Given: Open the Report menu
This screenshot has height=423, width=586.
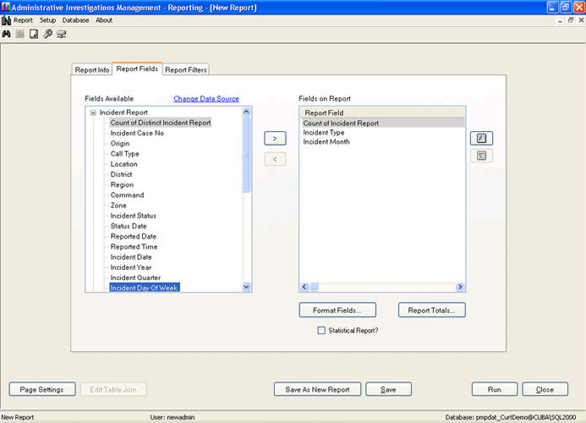Looking at the screenshot, I should click(23, 20).
